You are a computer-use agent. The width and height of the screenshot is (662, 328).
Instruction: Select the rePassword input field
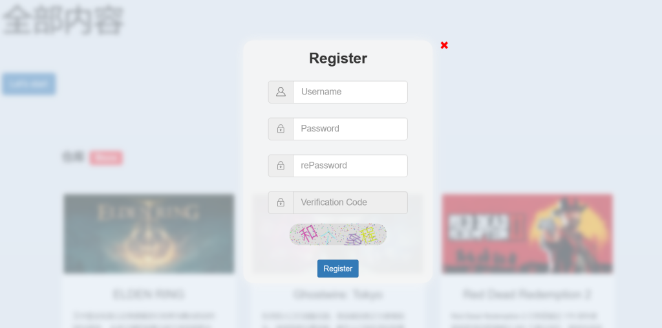click(x=350, y=166)
